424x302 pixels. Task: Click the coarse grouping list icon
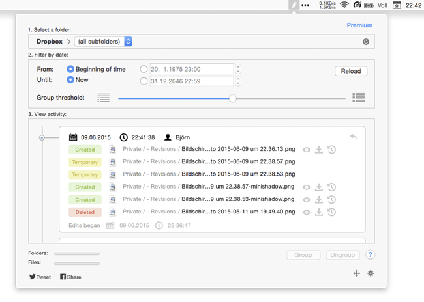click(358, 98)
